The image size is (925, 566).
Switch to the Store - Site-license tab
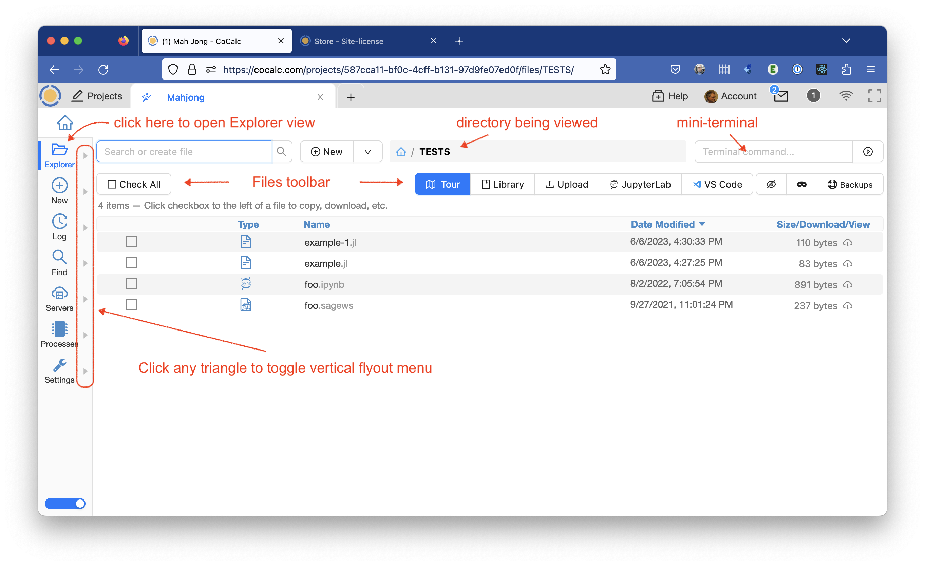[x=348, y=41]
